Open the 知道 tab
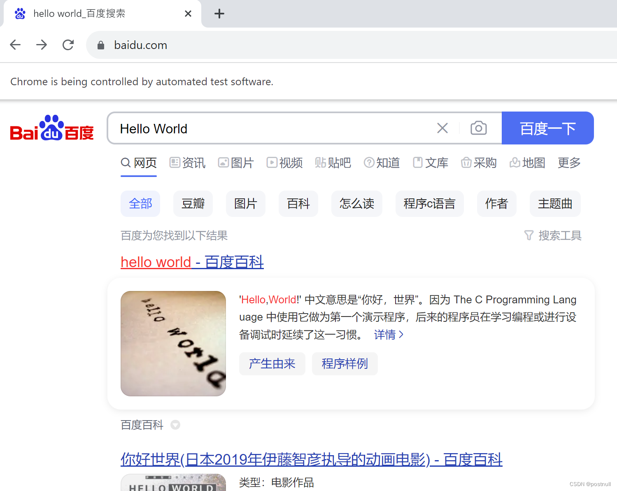 pos(382,163)
